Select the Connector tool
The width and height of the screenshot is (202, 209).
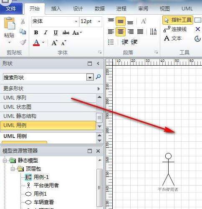pos(175,29)
